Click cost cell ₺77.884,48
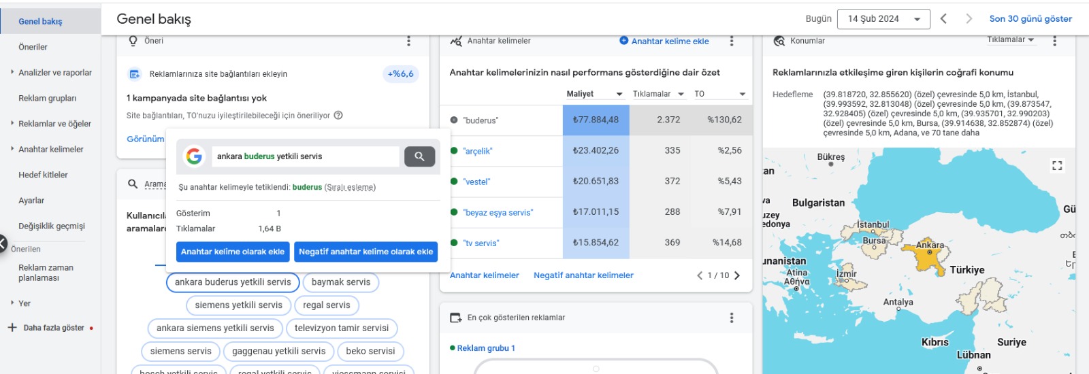This screenshot has height=374, width=1089. (x=596, y=120)
